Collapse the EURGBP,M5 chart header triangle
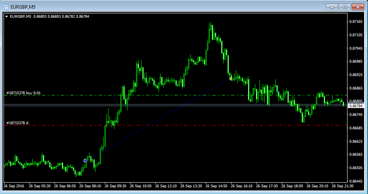Image resolution: width=368 pixels, height=194 pixels. (x=7, y=17)
